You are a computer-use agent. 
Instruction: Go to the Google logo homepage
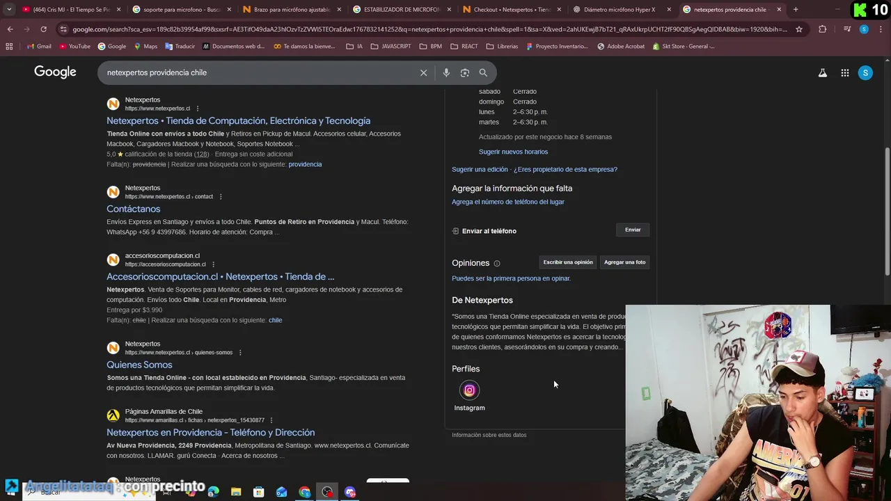(55, 72)
